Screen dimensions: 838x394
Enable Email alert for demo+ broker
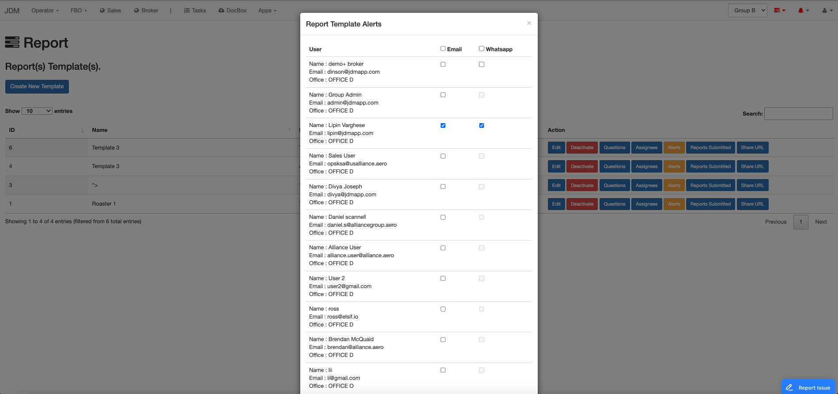pyautogui.click(x=443, y=64)
